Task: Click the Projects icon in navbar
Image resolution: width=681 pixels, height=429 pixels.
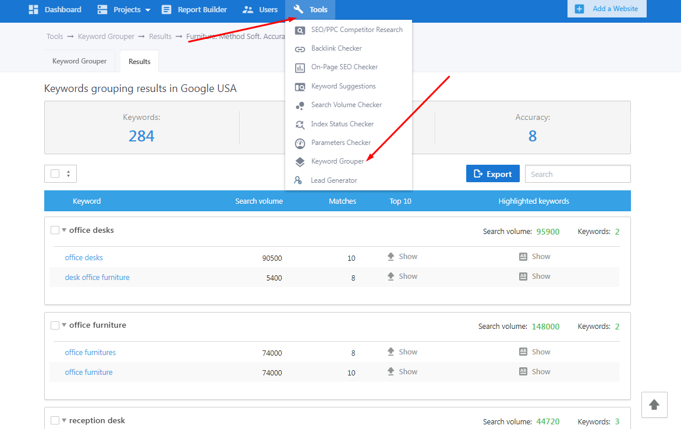Action: [102, 9]
